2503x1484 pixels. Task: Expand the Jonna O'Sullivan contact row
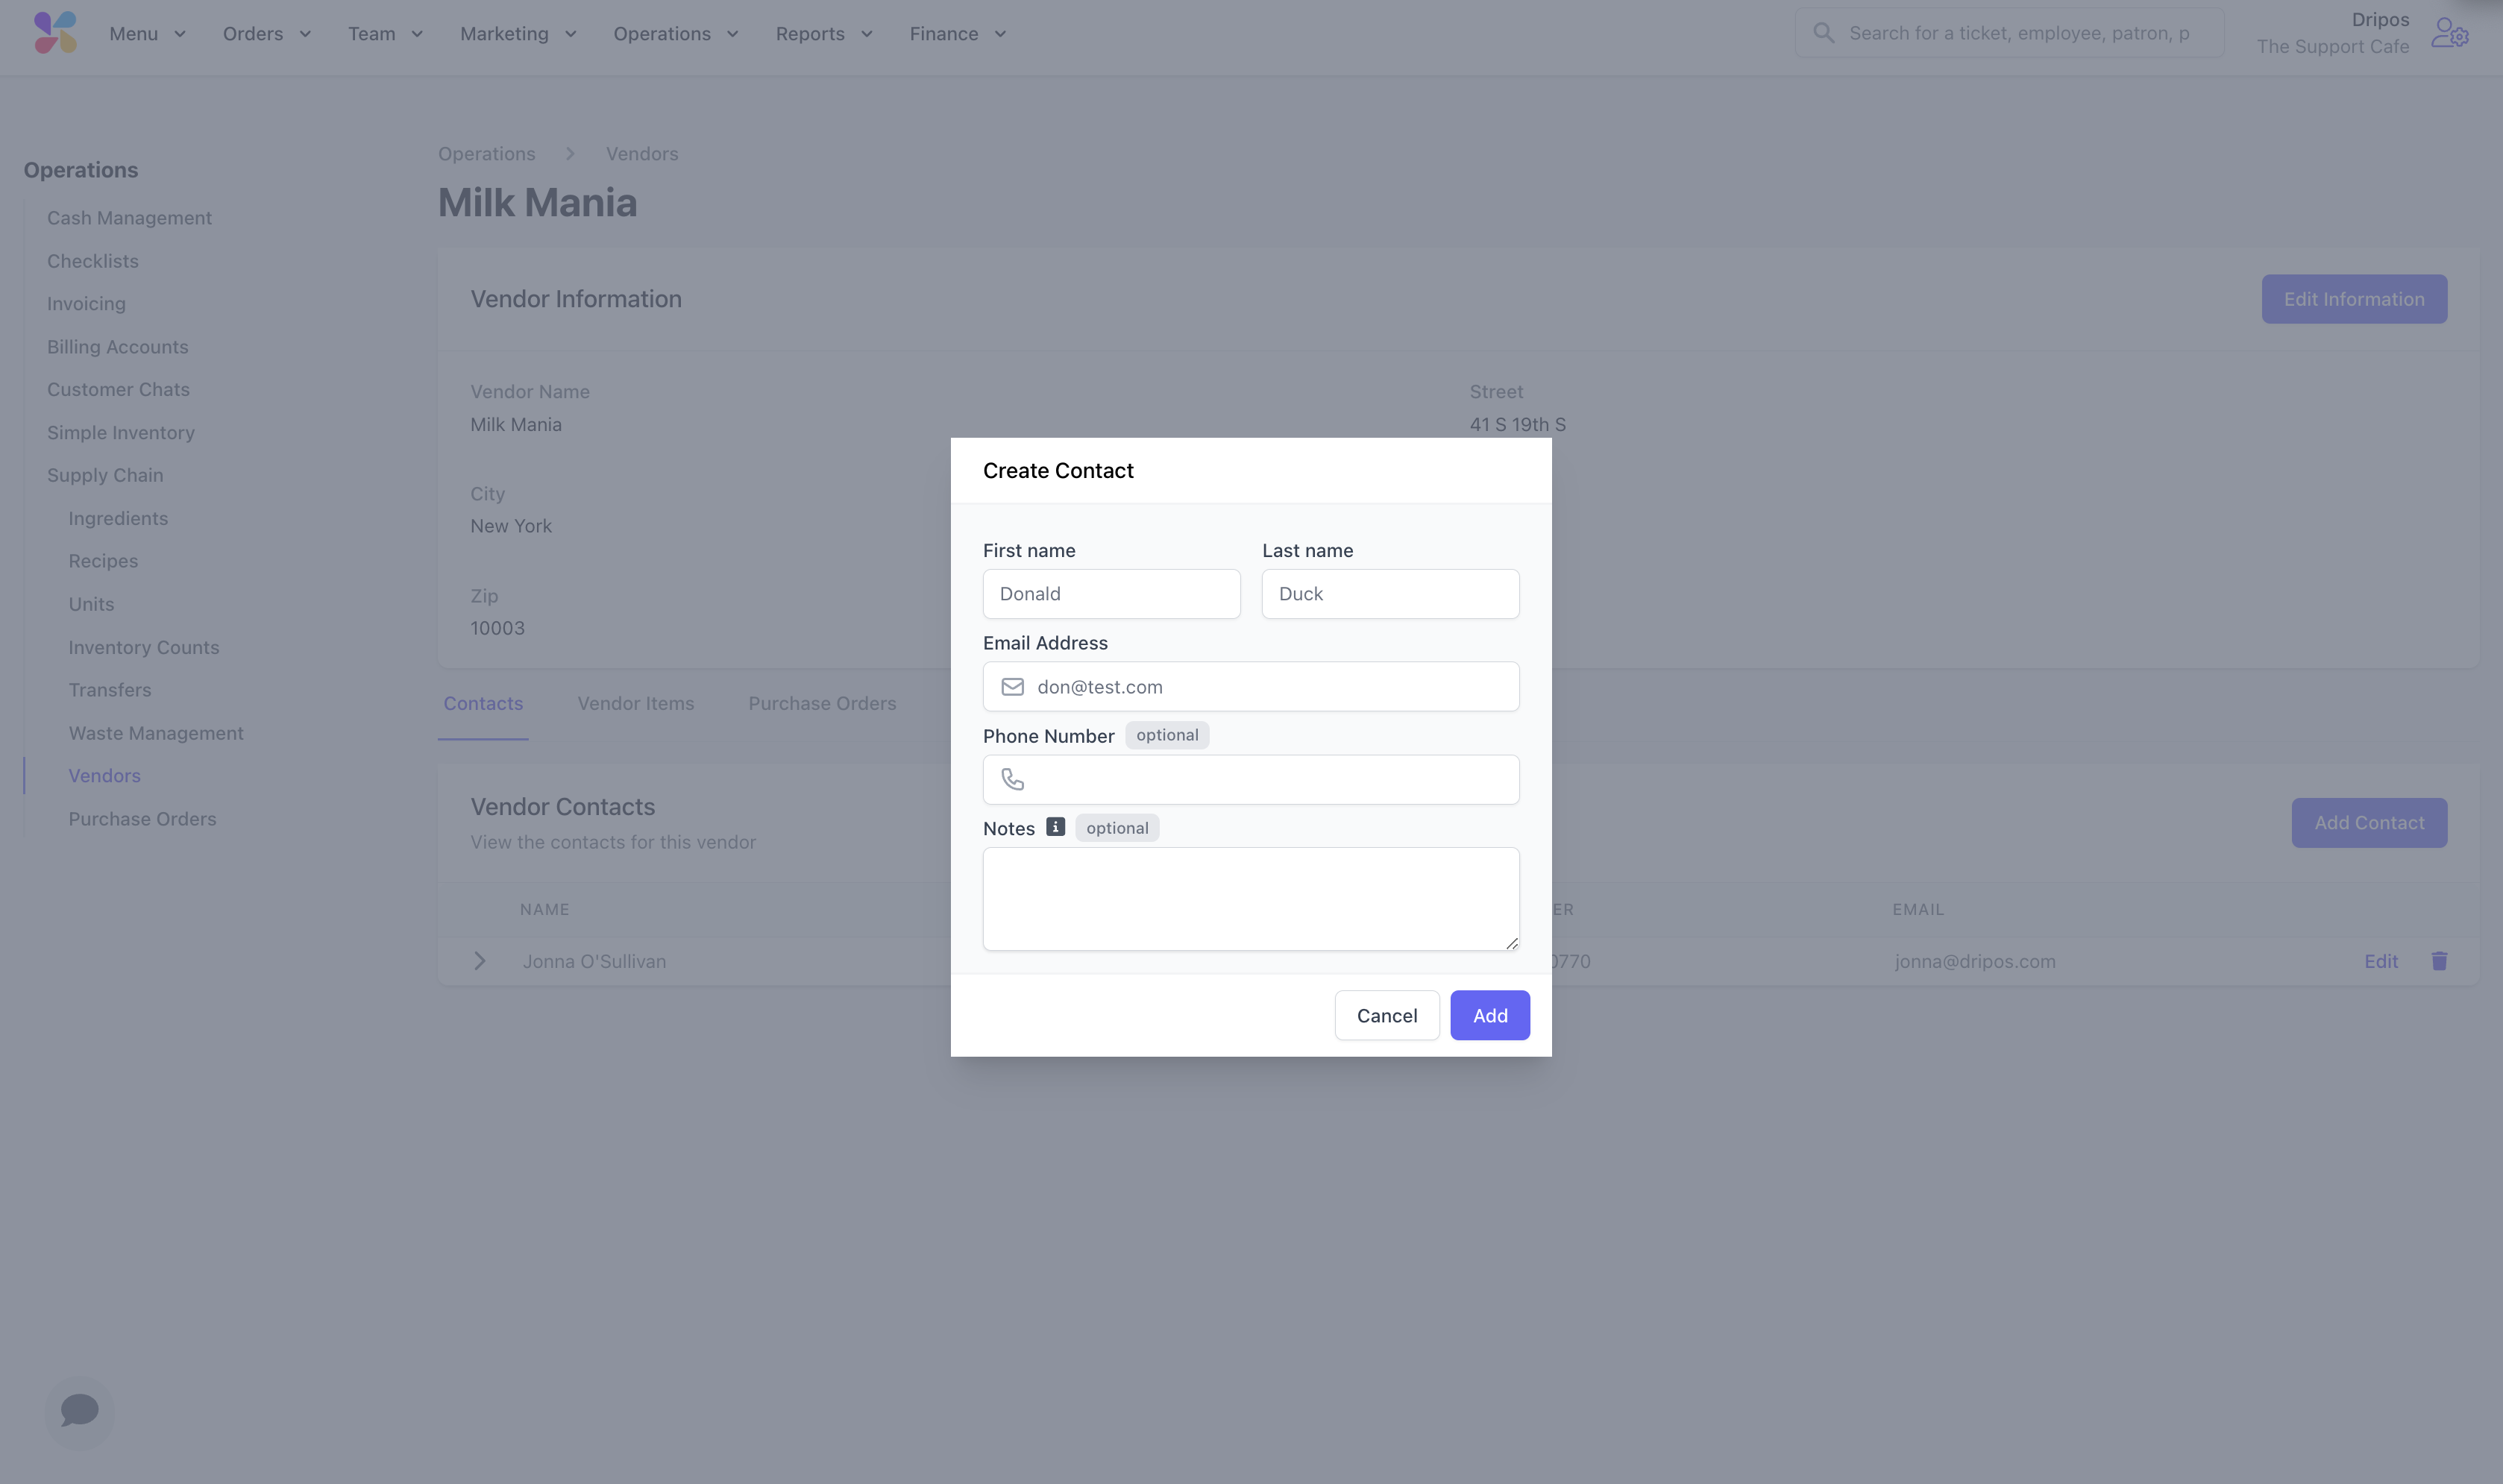tap(479, 961)
